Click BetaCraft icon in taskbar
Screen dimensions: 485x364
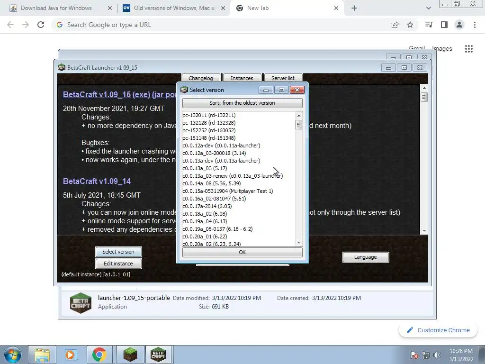tap(158, 355)
